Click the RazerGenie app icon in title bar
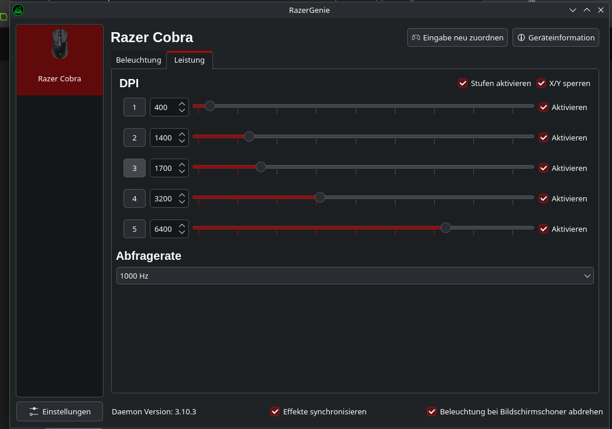 18,10
